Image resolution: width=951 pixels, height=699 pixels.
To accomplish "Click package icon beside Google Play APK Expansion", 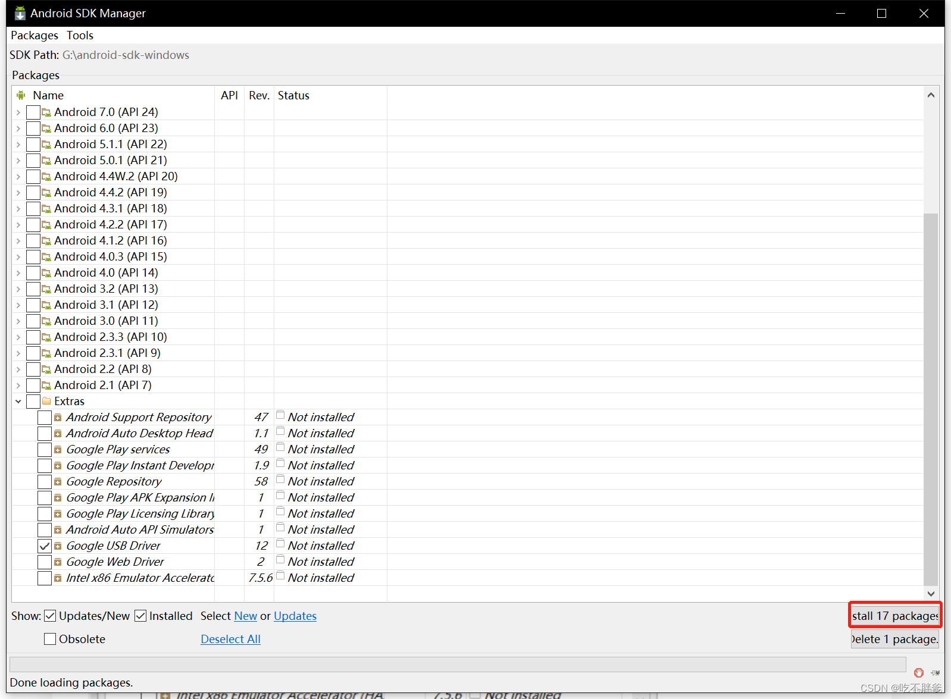I will click(x=58, y=498).
